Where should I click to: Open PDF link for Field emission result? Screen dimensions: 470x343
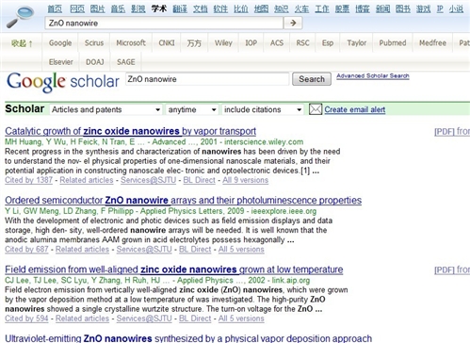coord(452,269)
